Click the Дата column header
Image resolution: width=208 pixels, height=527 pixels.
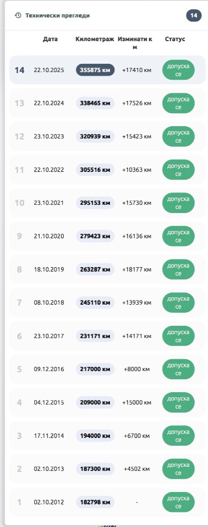click(x=50, y=39)
